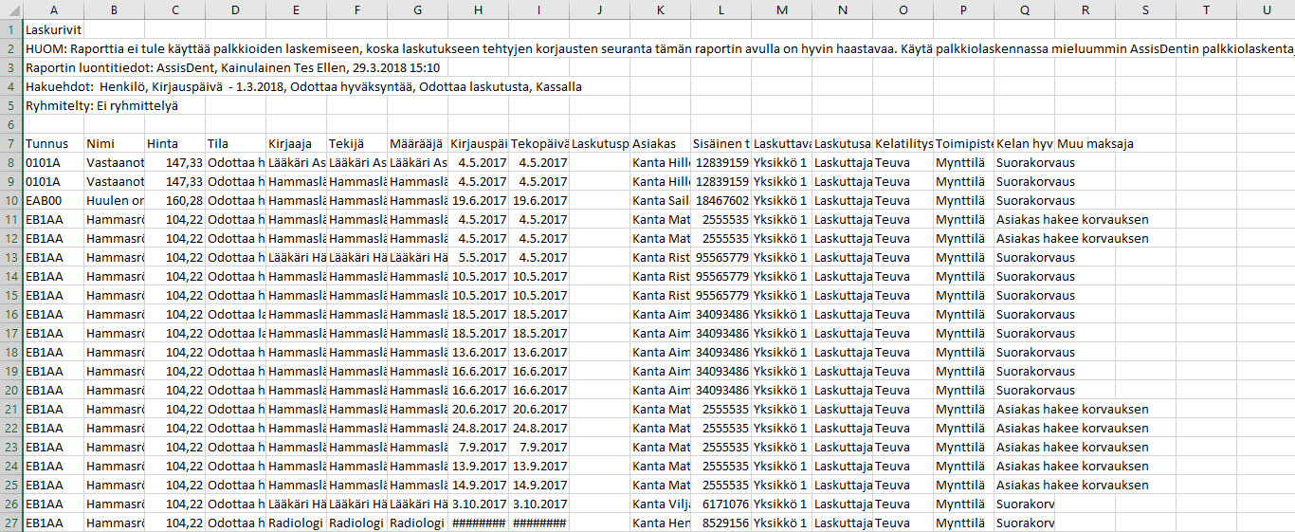The image size is (1295, 532).
Task: Click the 'Toimipiste' header cell
Action: pyautogui.click(x=963, y=143)
